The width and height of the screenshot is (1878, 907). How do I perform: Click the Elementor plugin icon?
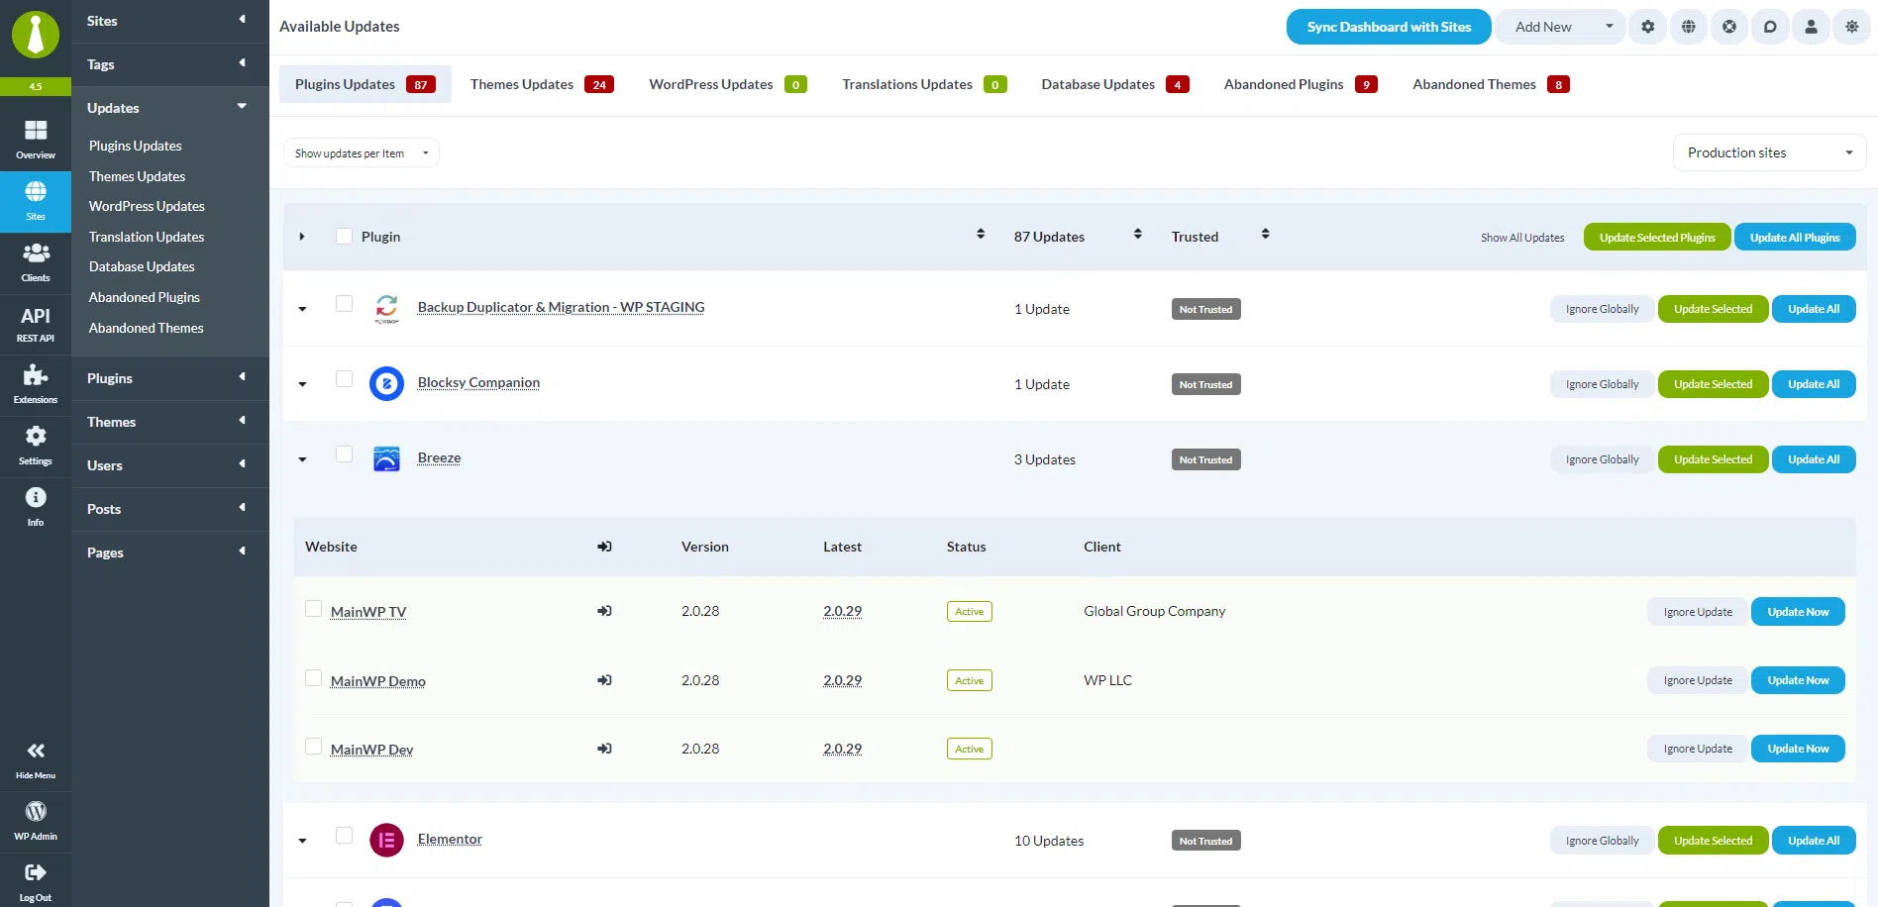tap(386, 841)
